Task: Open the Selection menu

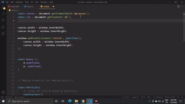Action: (x=19, y=2)
